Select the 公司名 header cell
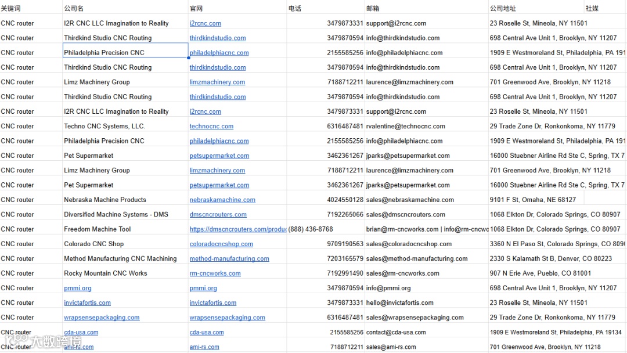This screenshot has height=353, width=627. click(x=125, y=8)
